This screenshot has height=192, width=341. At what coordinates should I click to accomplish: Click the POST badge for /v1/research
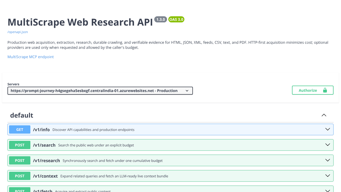(20, 161)
